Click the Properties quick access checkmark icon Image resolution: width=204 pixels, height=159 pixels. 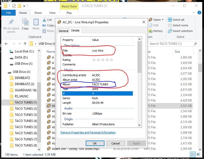coord(14,6)
